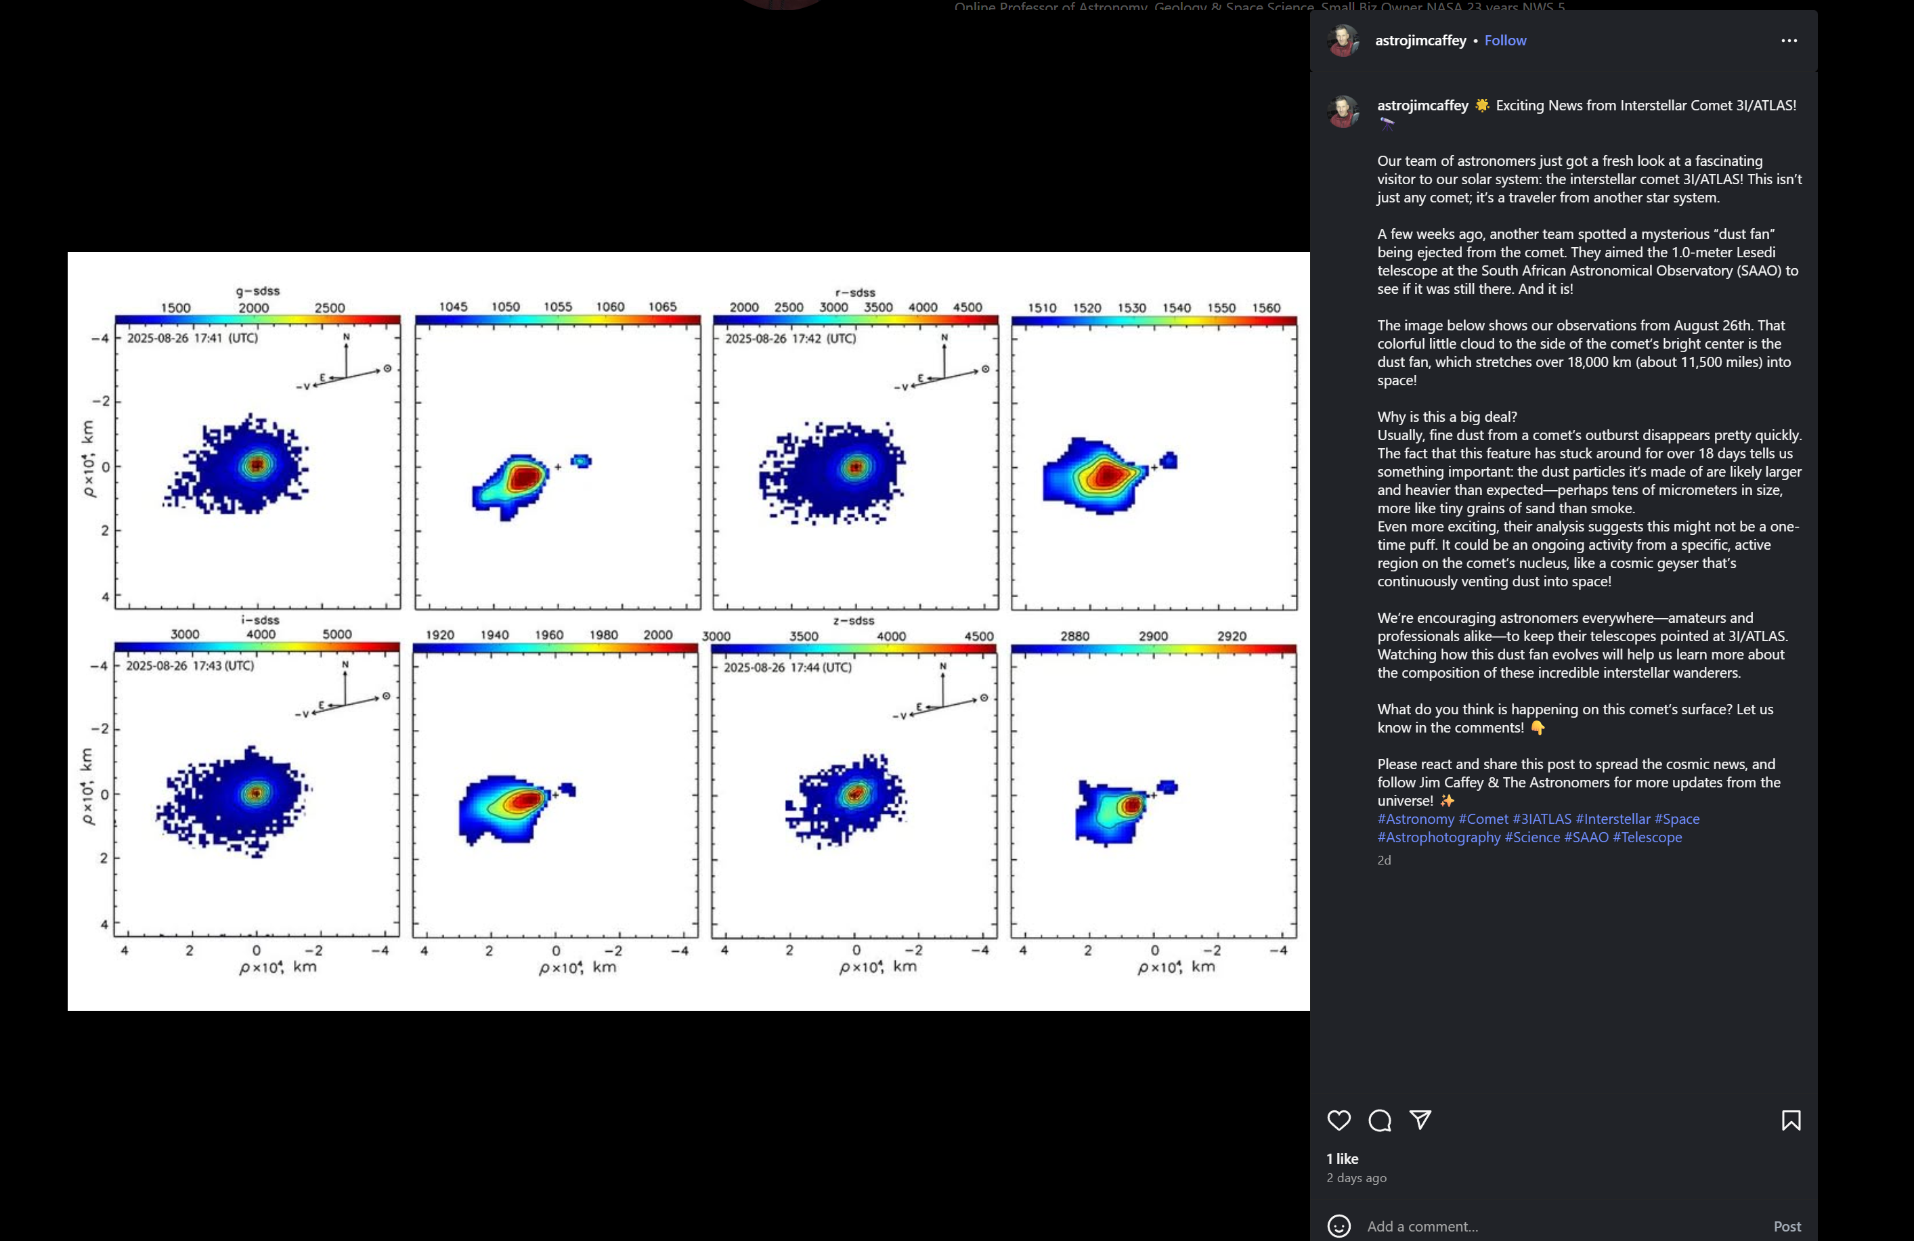
Task: Open astrojimcaffey avatar beside the caption
Action: pyautogui.click(x=1343, y=111)
